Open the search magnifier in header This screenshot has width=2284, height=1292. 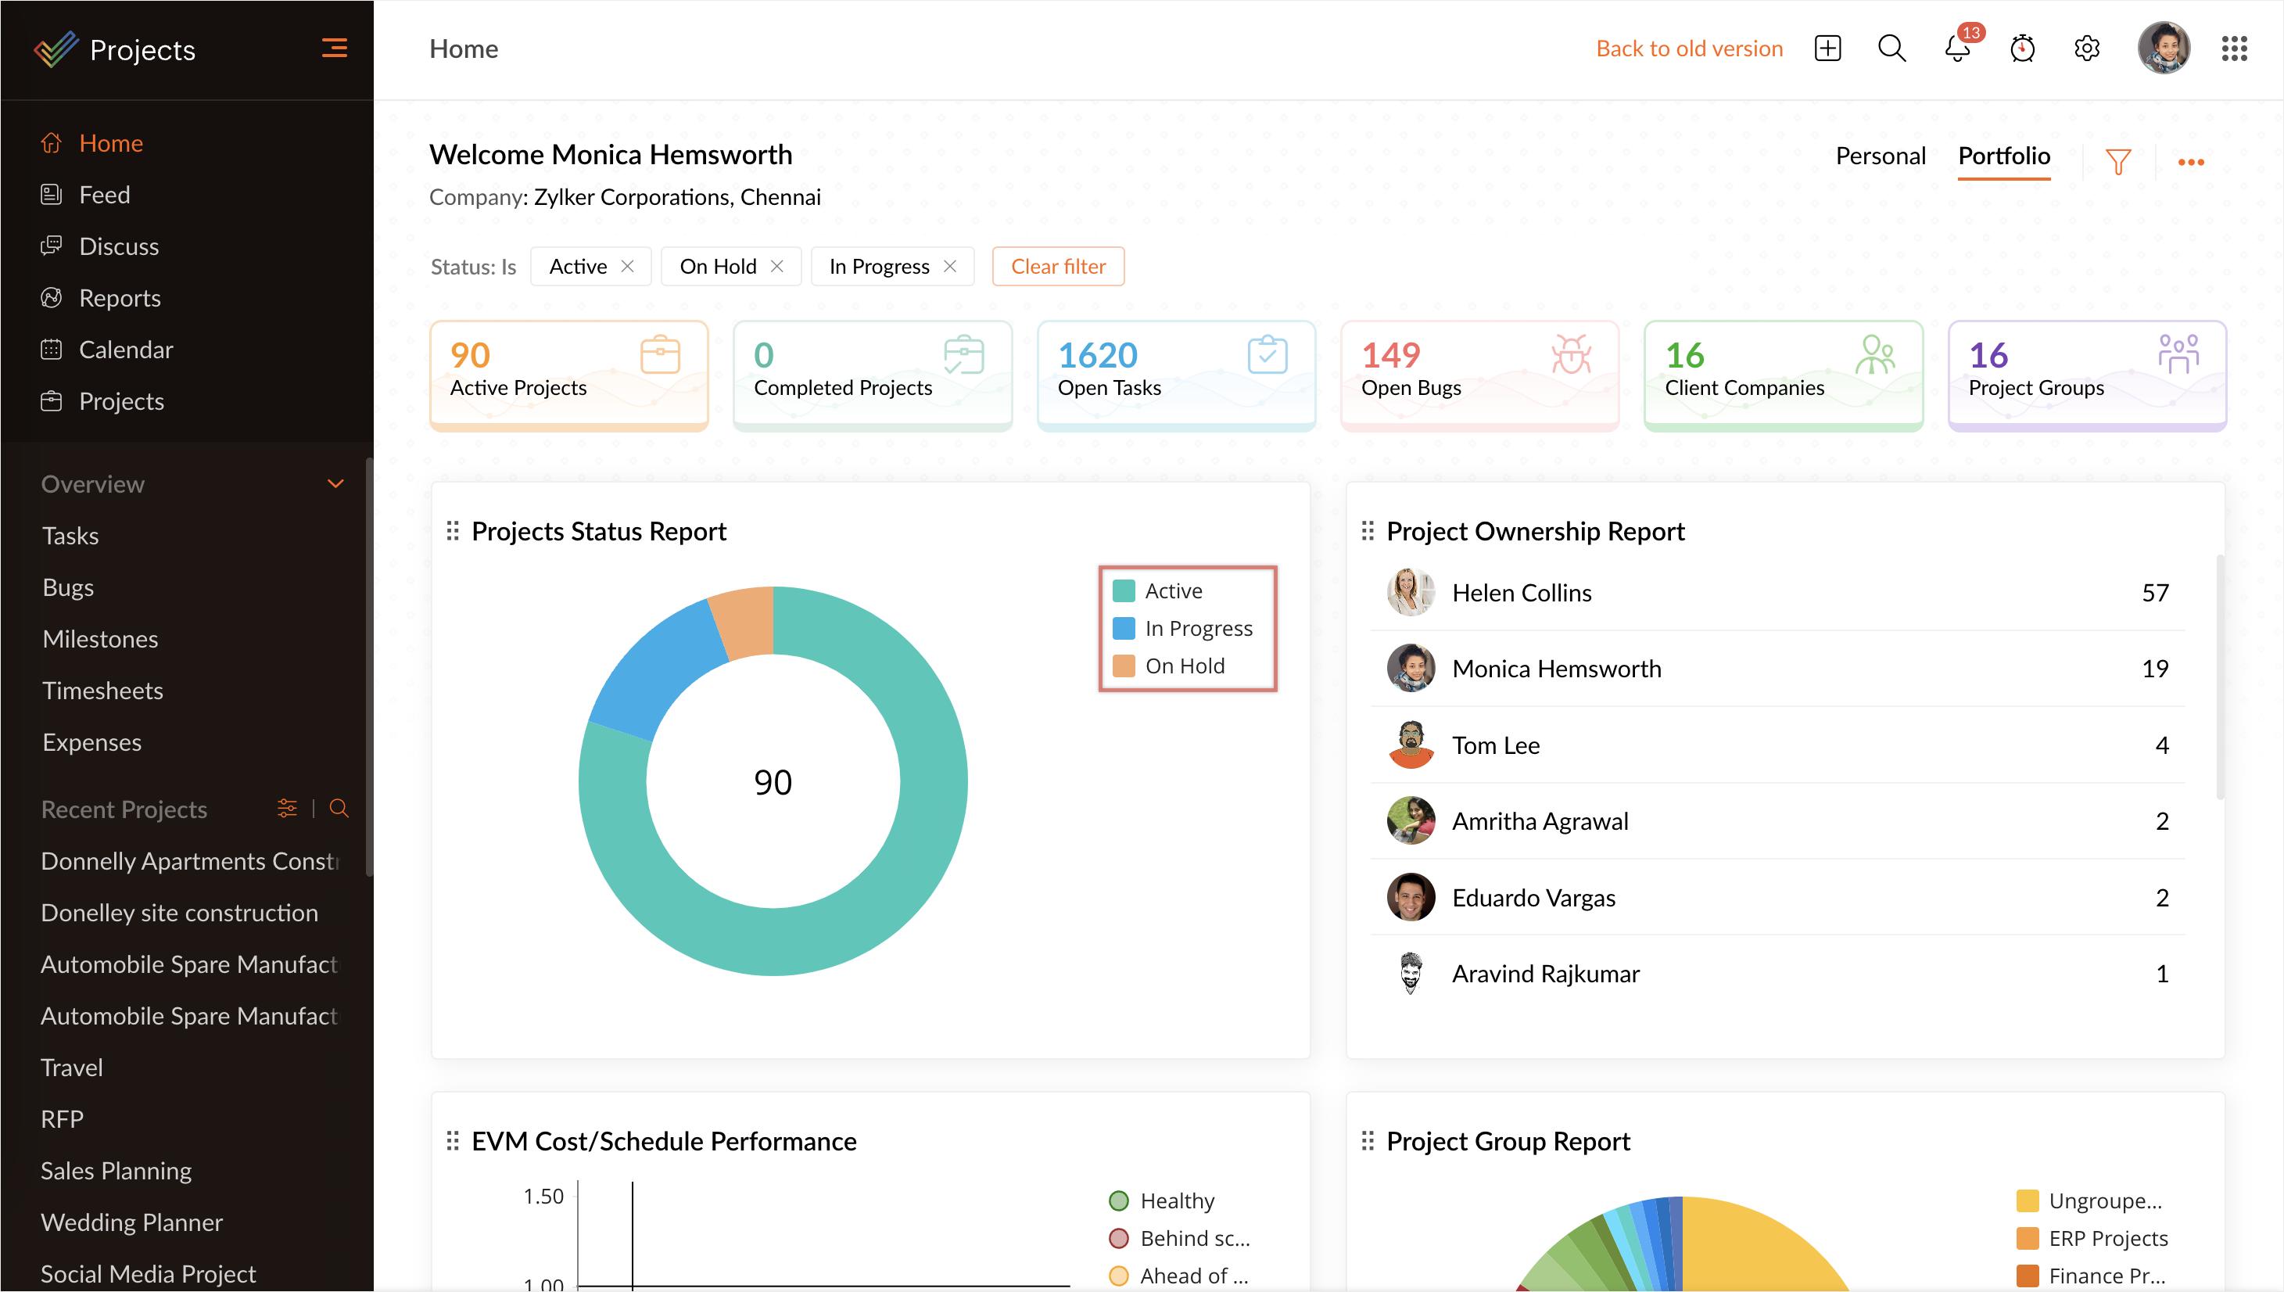[x=1891, y=48]
